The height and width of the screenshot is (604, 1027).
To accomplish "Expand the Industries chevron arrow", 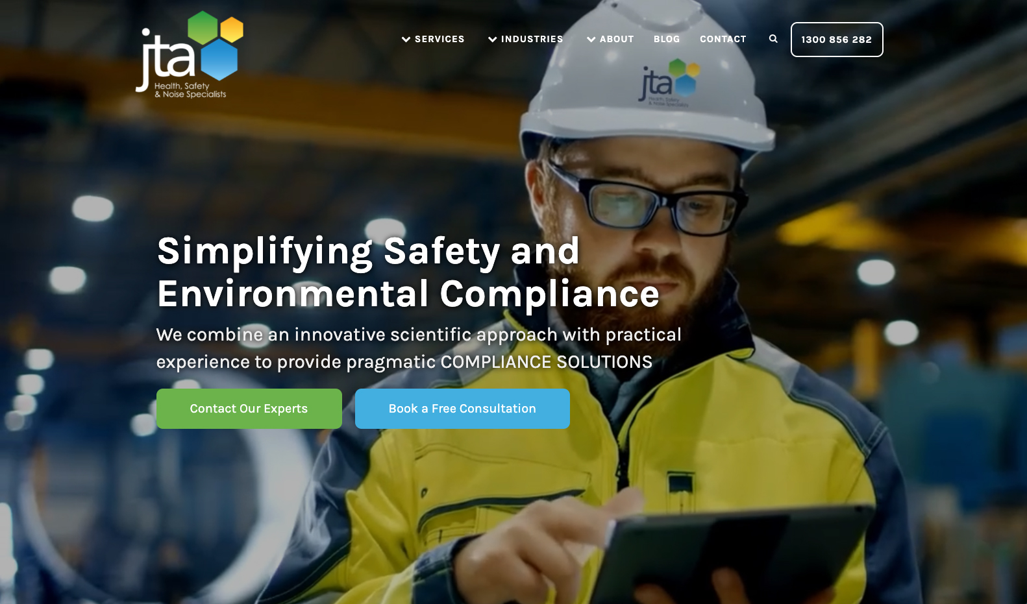I will coord(493,40).
